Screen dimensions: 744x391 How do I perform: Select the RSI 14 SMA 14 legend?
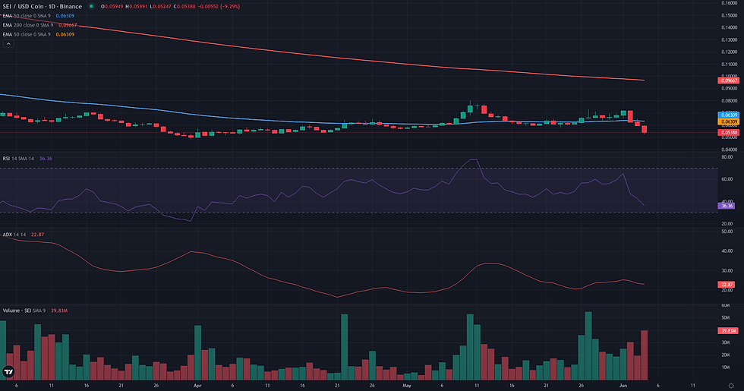tap(27, 159)
